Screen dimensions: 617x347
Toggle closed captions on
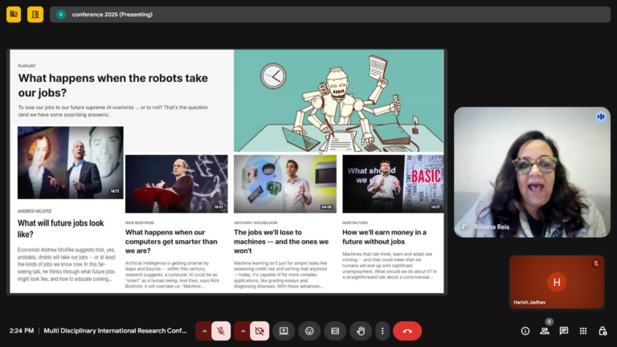[335, 330]
